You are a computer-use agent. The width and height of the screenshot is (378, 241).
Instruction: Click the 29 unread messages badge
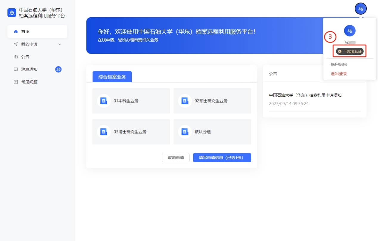[58, 70]
